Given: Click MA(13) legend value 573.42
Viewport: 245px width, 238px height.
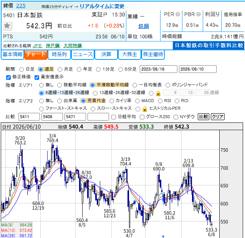Looking at the screenshot, I should (26, 230).
